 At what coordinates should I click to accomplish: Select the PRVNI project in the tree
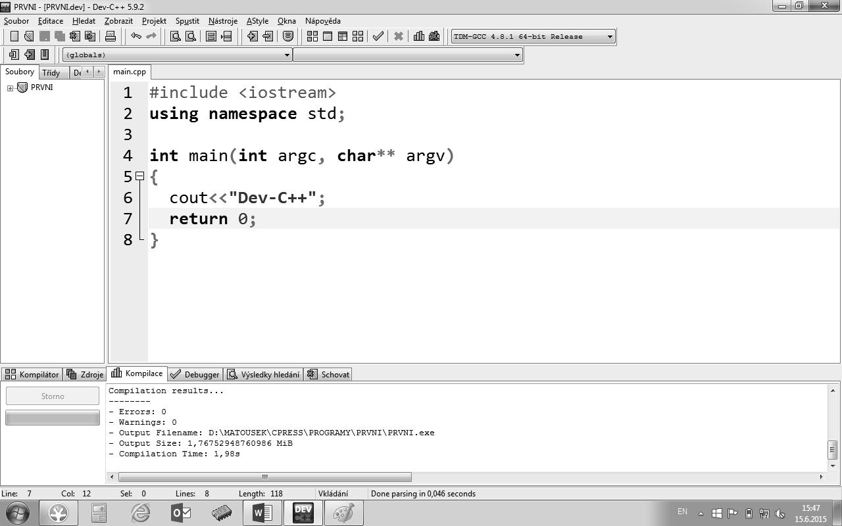(41, 87)
